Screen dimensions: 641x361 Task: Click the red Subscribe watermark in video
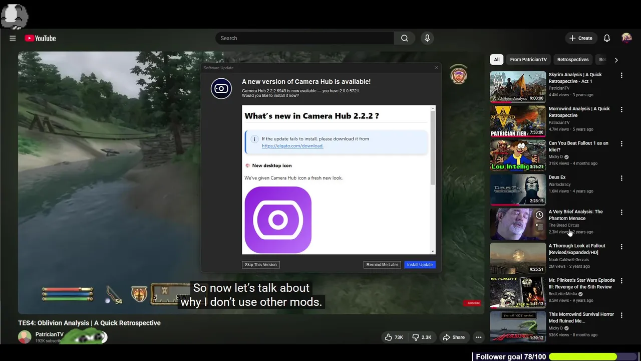pos(473,303)
